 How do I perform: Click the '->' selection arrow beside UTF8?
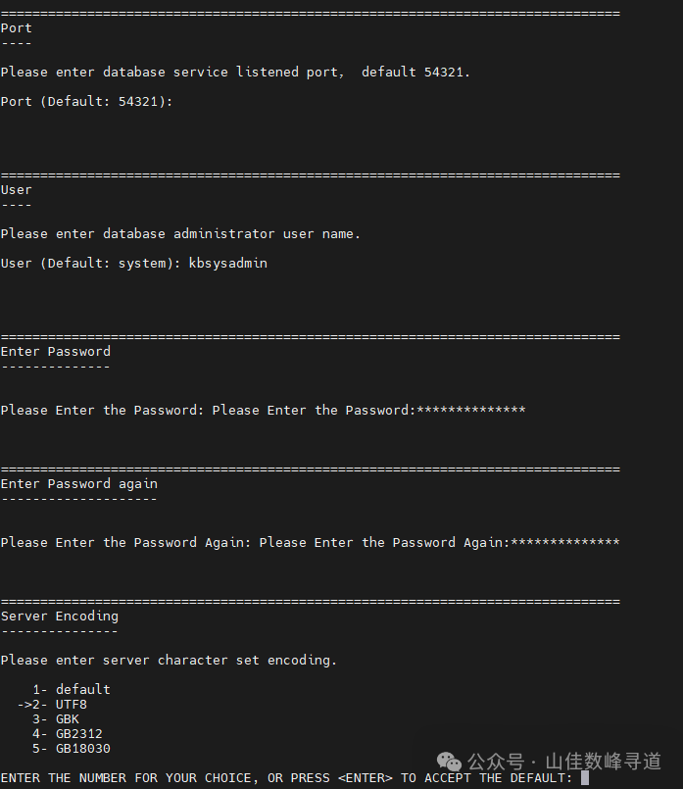tap(25, 705)
